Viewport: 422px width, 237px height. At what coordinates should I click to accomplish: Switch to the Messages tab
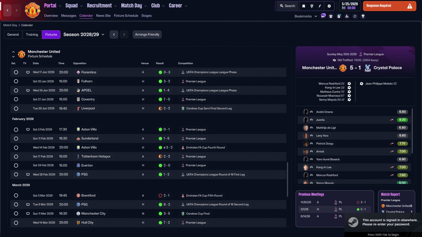pos(69,15)
